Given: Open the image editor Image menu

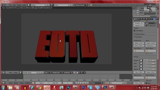Looking at the screenshot, I should (x=15, y=72).
